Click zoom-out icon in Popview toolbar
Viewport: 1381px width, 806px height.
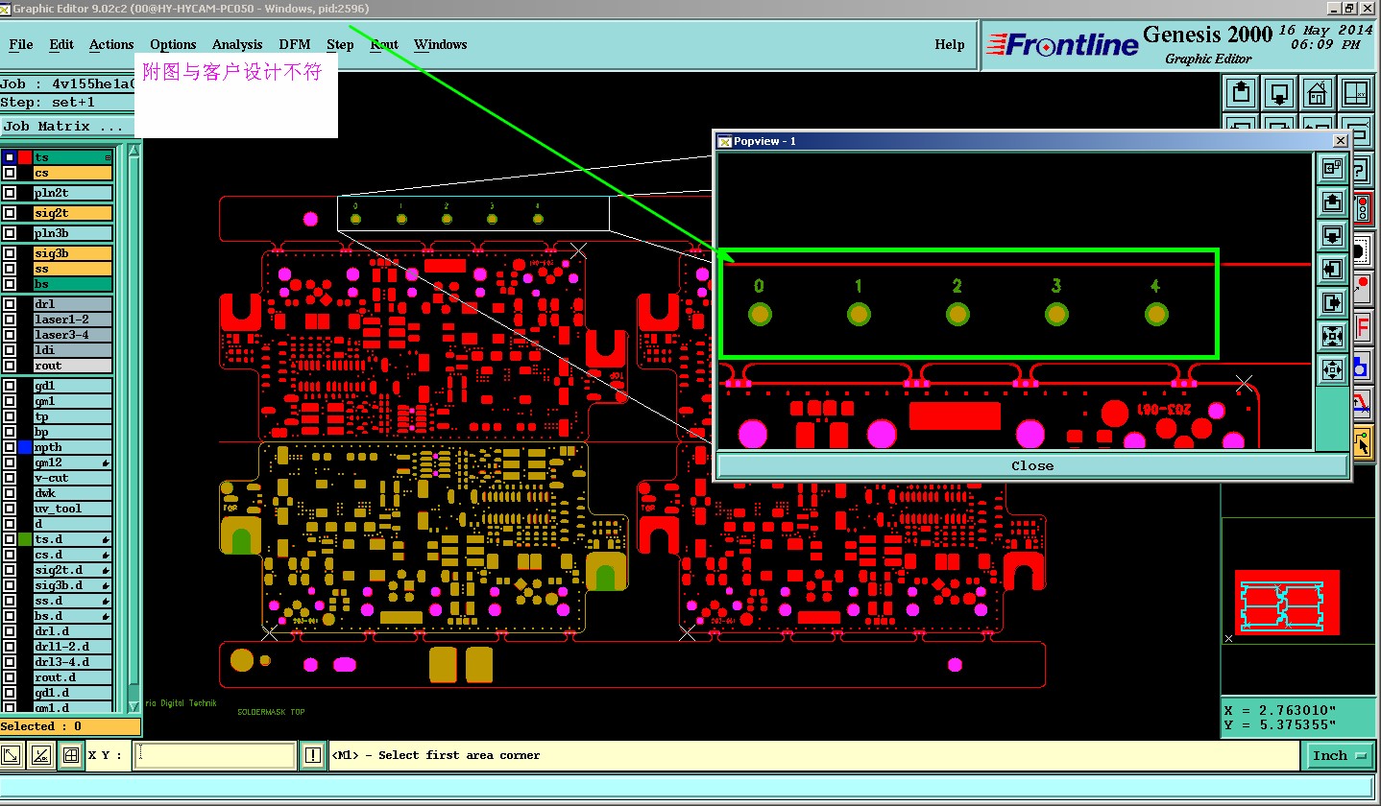click(x=1332, y=236)
